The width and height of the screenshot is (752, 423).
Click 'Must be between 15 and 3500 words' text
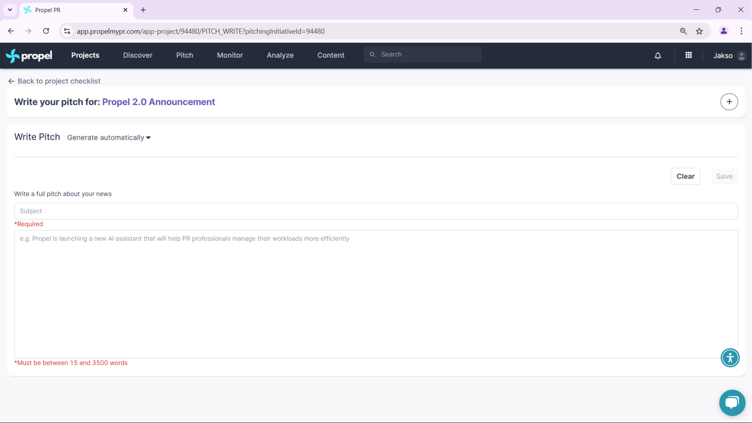[x=71, y=363]
